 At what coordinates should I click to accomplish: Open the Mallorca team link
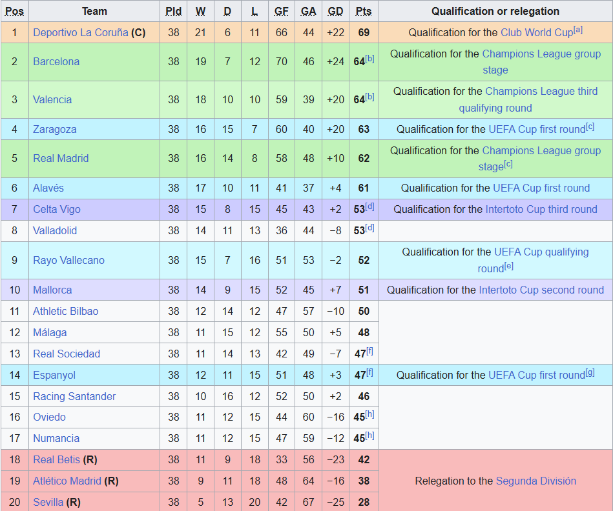pos(52,290)
